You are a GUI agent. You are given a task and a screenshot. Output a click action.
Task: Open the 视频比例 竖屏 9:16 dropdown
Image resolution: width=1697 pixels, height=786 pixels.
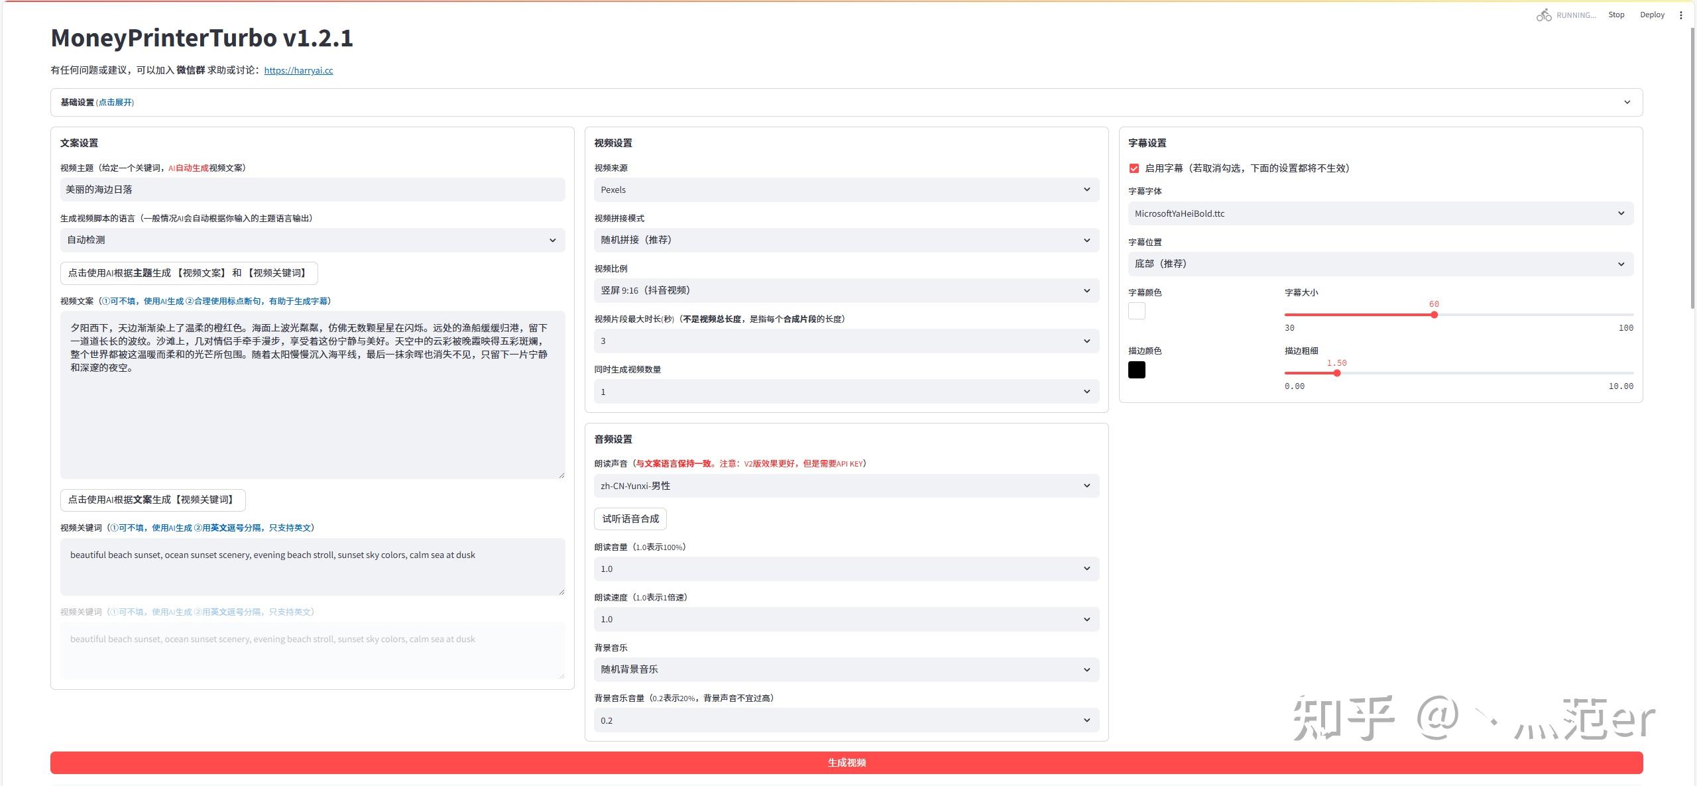point(846,290)
